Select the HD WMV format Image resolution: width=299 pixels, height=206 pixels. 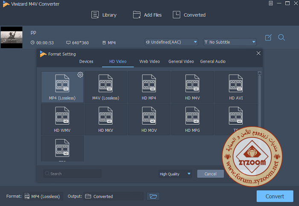[62, 119]
